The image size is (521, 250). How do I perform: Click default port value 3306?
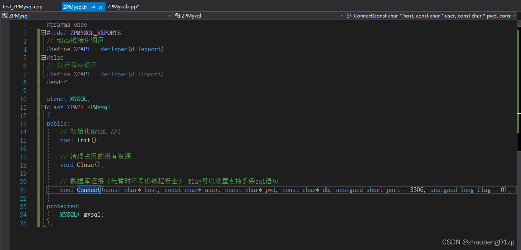[x=417, y=190]
